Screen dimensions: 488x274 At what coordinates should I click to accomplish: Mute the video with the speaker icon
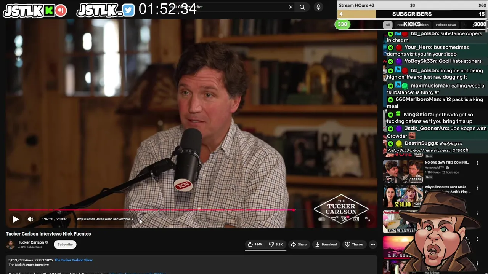(30, 219)
